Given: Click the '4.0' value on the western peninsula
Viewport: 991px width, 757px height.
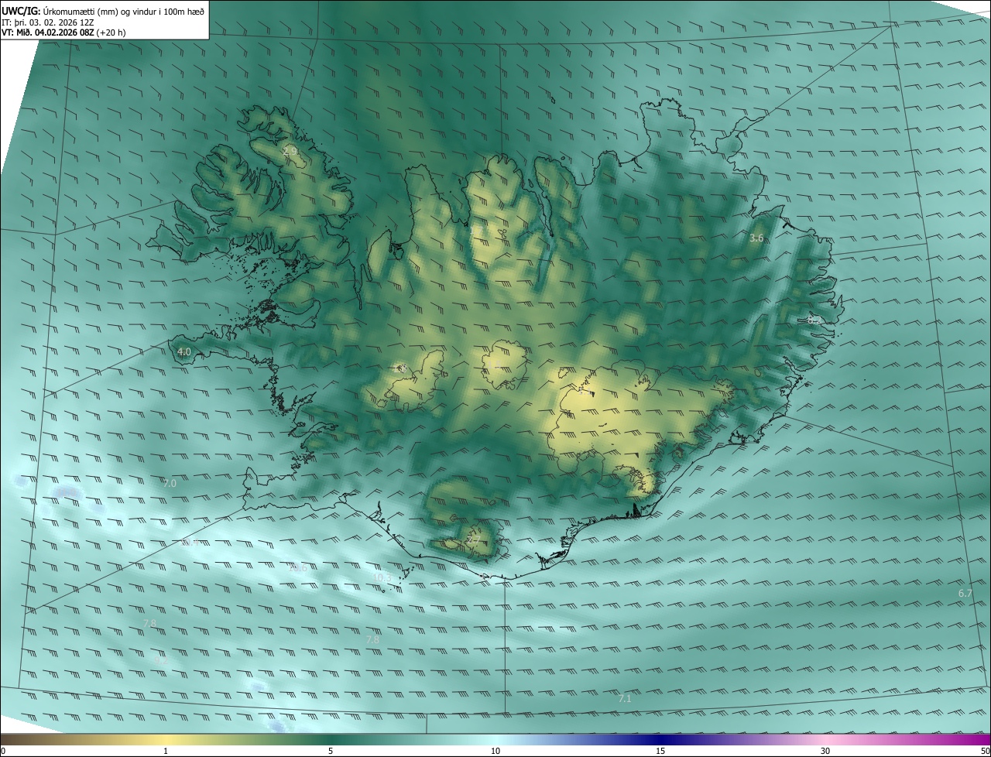Looking at the screenshot, I should 184,352.
